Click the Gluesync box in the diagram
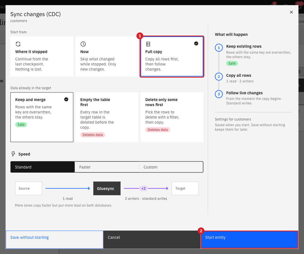The image size is (304, 254). [107, 188]
